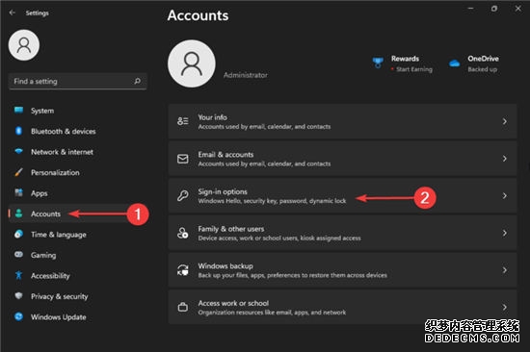Click the sidebar profile avatar
The height and width of the screenshot is (352, 530).
click(24, 45)
